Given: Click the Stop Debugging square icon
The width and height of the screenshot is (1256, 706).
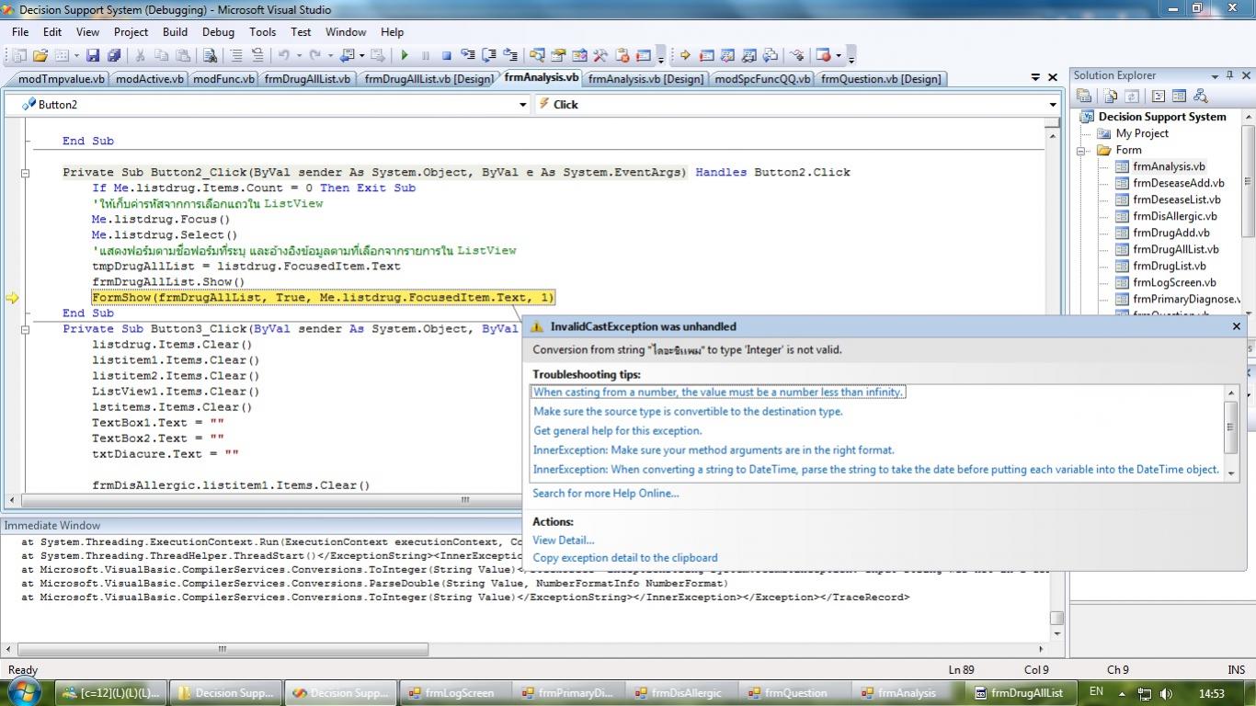Looking at the screenshot, I should pyautogui.click(x=447, y=55).
